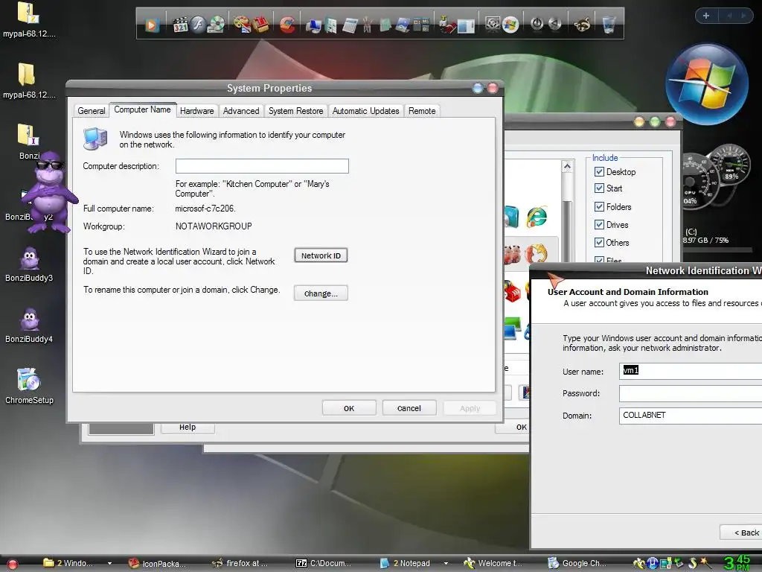The image size is (762, 572).
Task: Open the pictures photo dock icon
Action: tap(403, 25)
